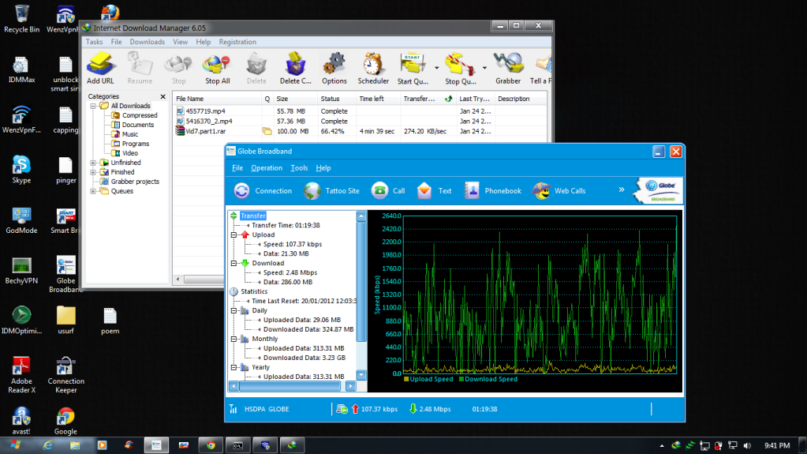Collapse All Downloads tree node in IDM
Screen dimensions: 807x454
coord(93,106)
